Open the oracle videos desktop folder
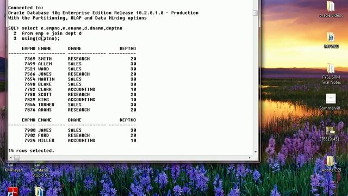 331,9
